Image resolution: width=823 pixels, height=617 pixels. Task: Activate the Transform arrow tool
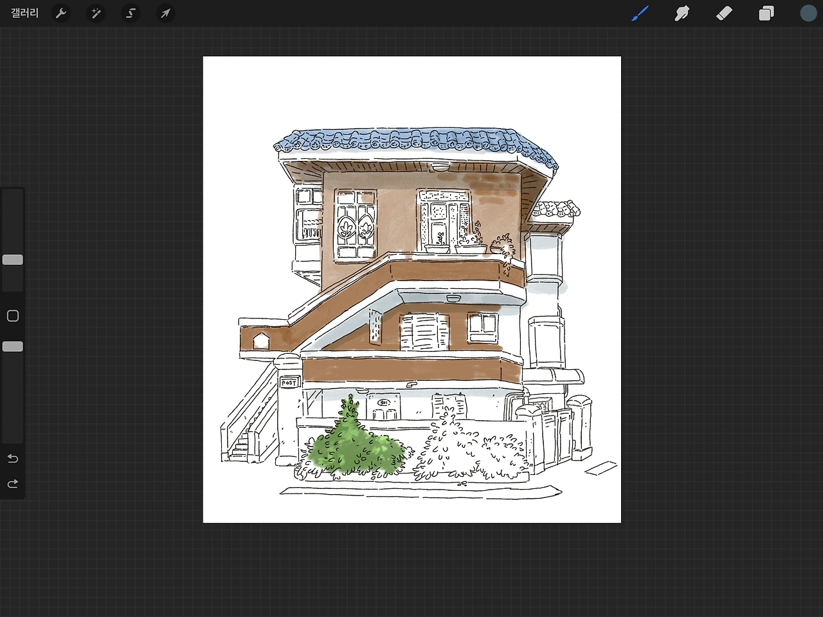[x=166, y=13]
